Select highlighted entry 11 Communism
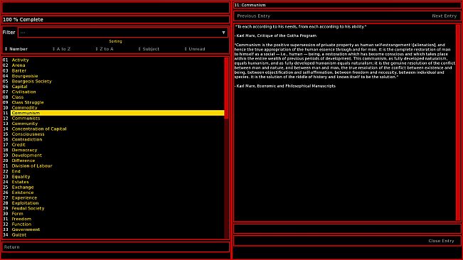This screenshot has width=463, height=260. [x=117, y=113]
